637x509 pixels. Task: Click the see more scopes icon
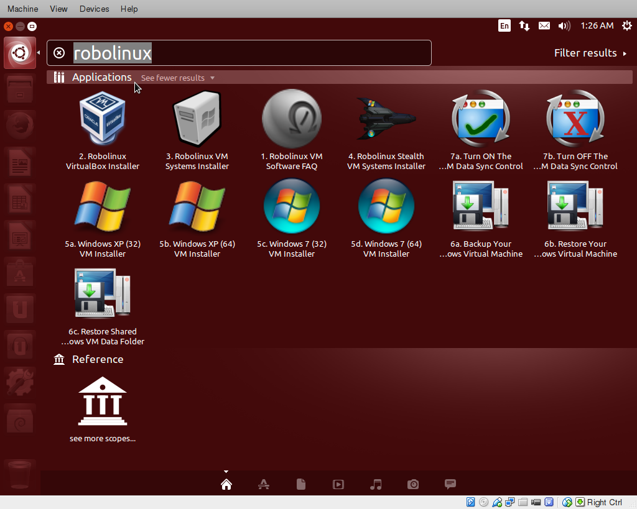[103, 401]
